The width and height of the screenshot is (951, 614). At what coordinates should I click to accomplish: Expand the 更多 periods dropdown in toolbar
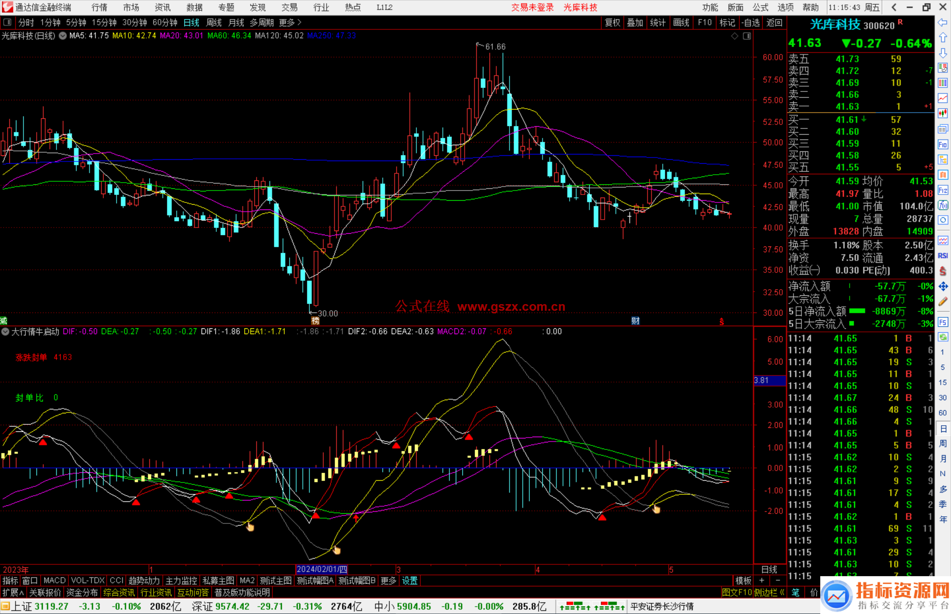290,22
